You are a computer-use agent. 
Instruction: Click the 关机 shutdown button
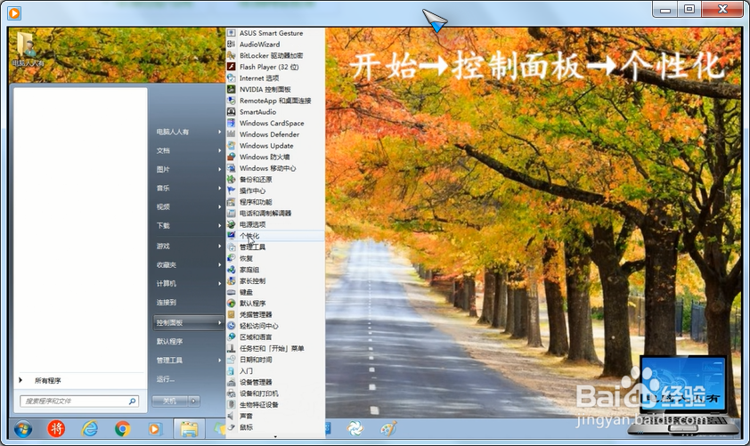point(170,401)
